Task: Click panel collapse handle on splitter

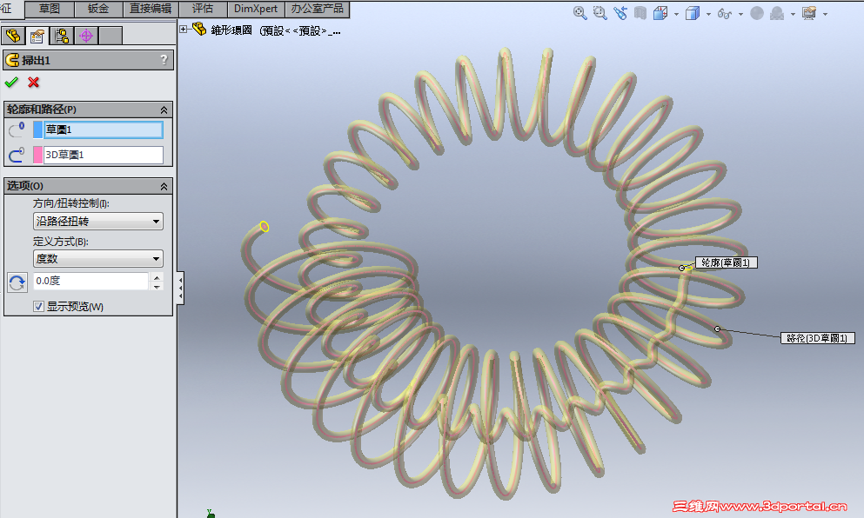Action: pos(180,288)
